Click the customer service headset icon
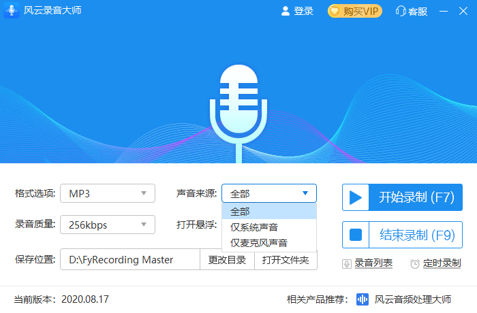The width and height of the screenshot is (477, 313). pyautogui.click(x=401, y=12)
